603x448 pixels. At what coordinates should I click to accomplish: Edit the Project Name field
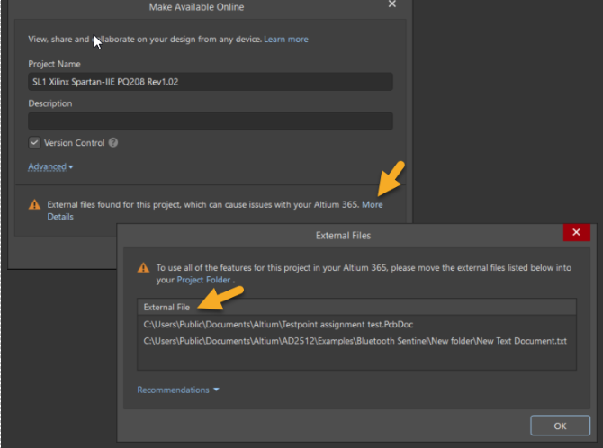211,82
